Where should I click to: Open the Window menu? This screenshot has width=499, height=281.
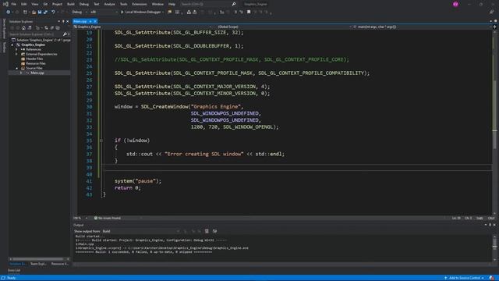point(157,4)
